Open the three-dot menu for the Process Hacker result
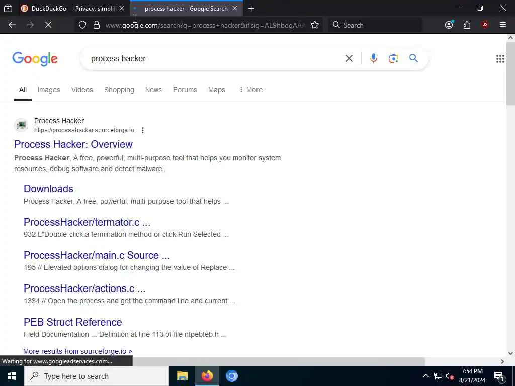The width and height of the screenshot is (515, 386). pyautogui.click(x=142, y=130)
